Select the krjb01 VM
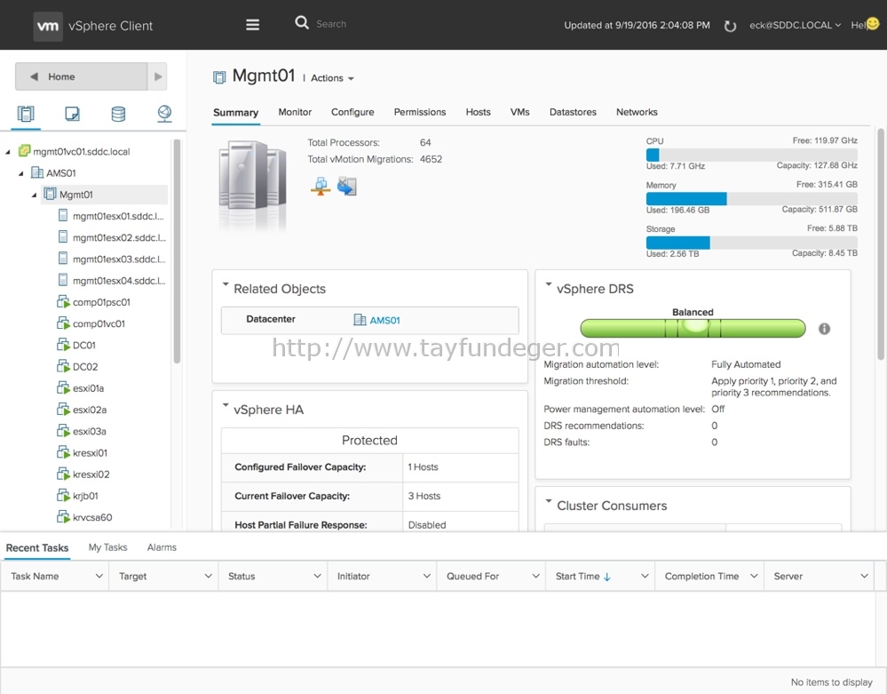Screen dimensions: 887x694 78,496
